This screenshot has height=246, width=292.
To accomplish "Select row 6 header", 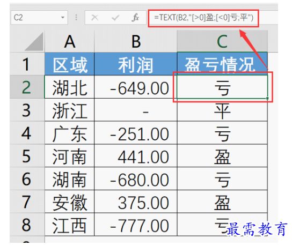I will (x=27, y=178).
